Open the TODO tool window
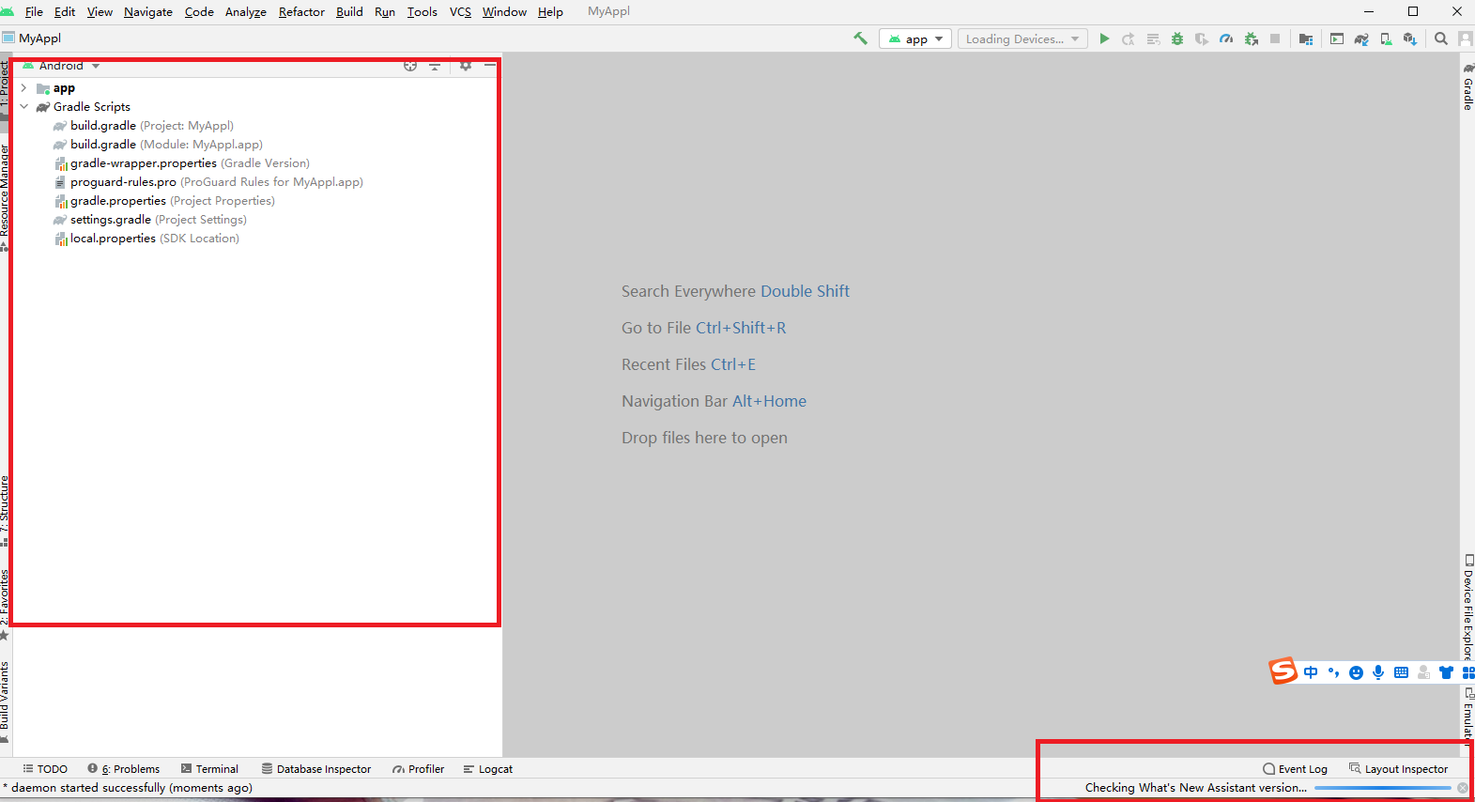This screenshot has width=1475, height=802. (x=45, y=768)
